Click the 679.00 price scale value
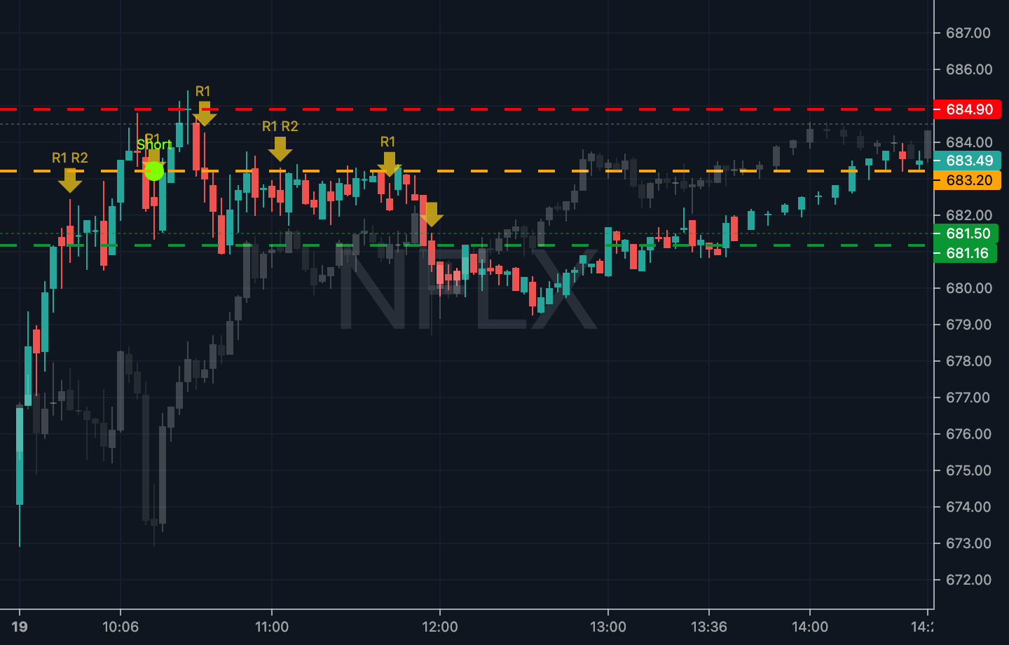This screenshot has height=645, width=1009. tap(968, 325)
